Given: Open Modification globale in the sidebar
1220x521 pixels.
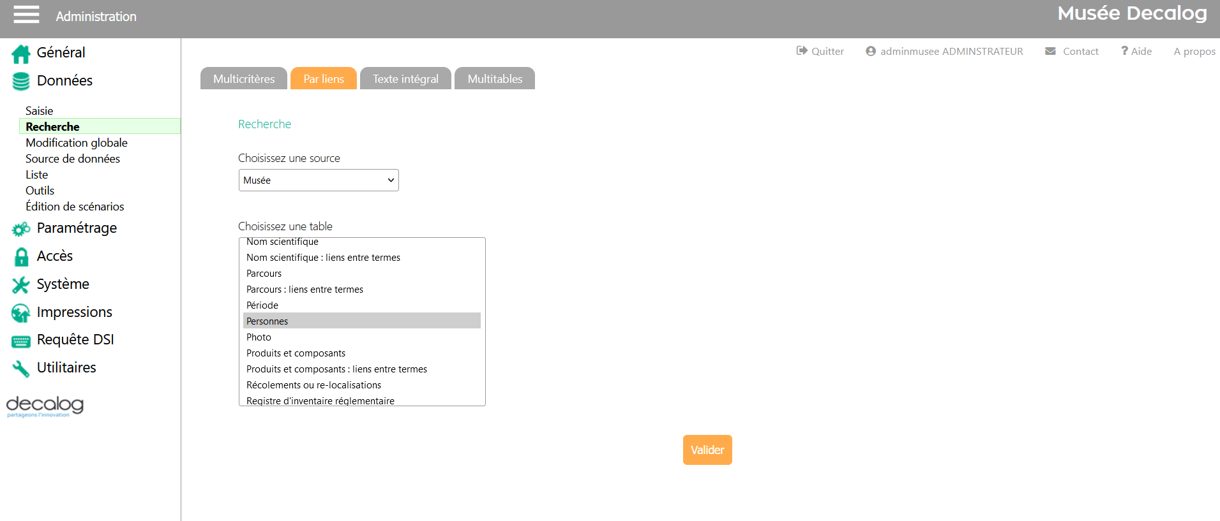Looking at the screenshot, I should pyautogui.click(x=77, y=143).
